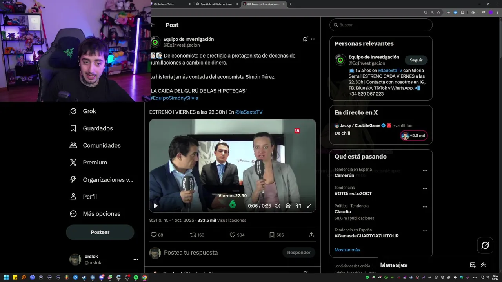This screenshot has height=282, width=502.
Task: Open Camerún trend
Action: [344, 175]
